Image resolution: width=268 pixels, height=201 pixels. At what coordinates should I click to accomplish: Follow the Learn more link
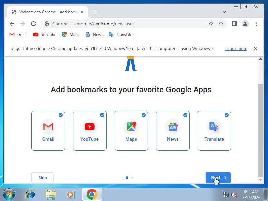coord(236,49)
